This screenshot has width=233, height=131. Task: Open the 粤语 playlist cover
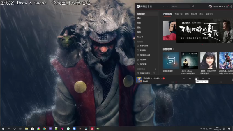(x=209, y=61)
